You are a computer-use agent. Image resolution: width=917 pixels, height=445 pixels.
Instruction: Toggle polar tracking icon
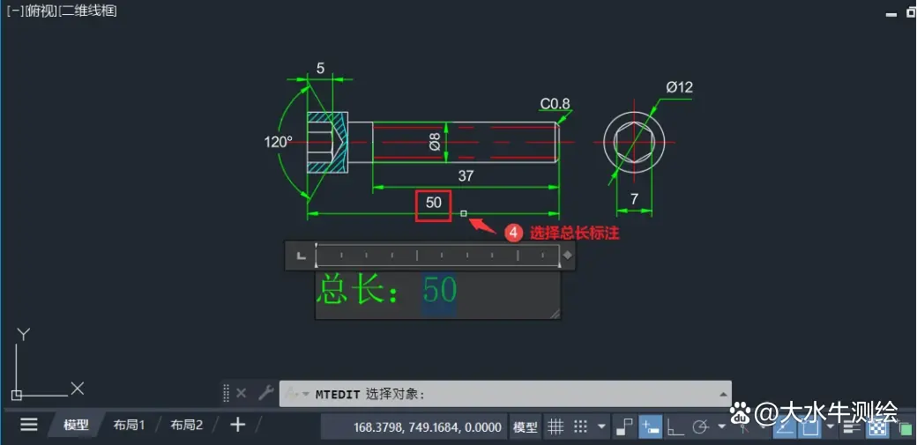(701, 426)
